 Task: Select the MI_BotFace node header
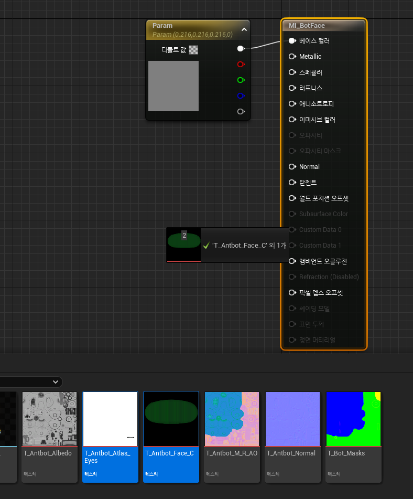click(x=324, y=26)
